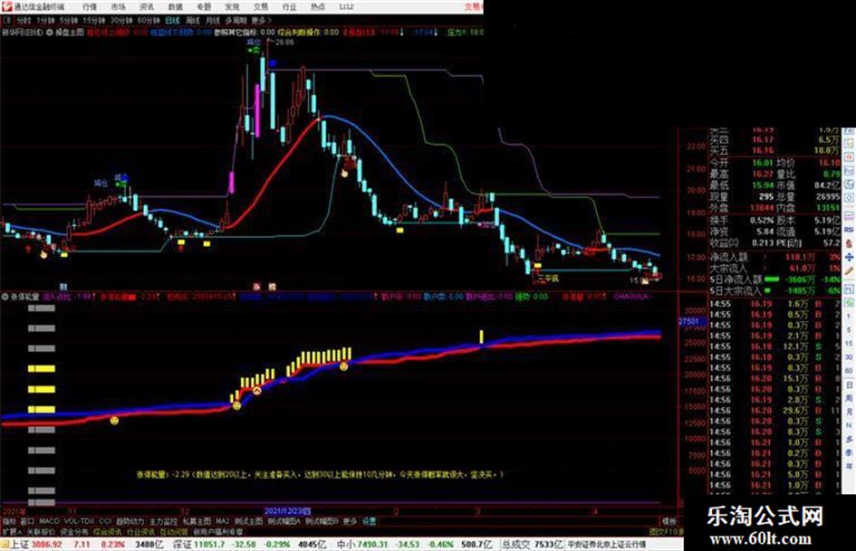
Task: Click the 15 minute shortcut in right sidebar
Action: point(850,344)
